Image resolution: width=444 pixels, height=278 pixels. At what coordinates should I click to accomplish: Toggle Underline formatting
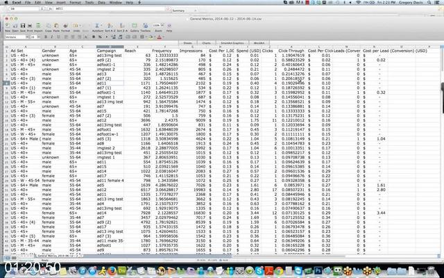pyautogui.click(x=58, y=37)
